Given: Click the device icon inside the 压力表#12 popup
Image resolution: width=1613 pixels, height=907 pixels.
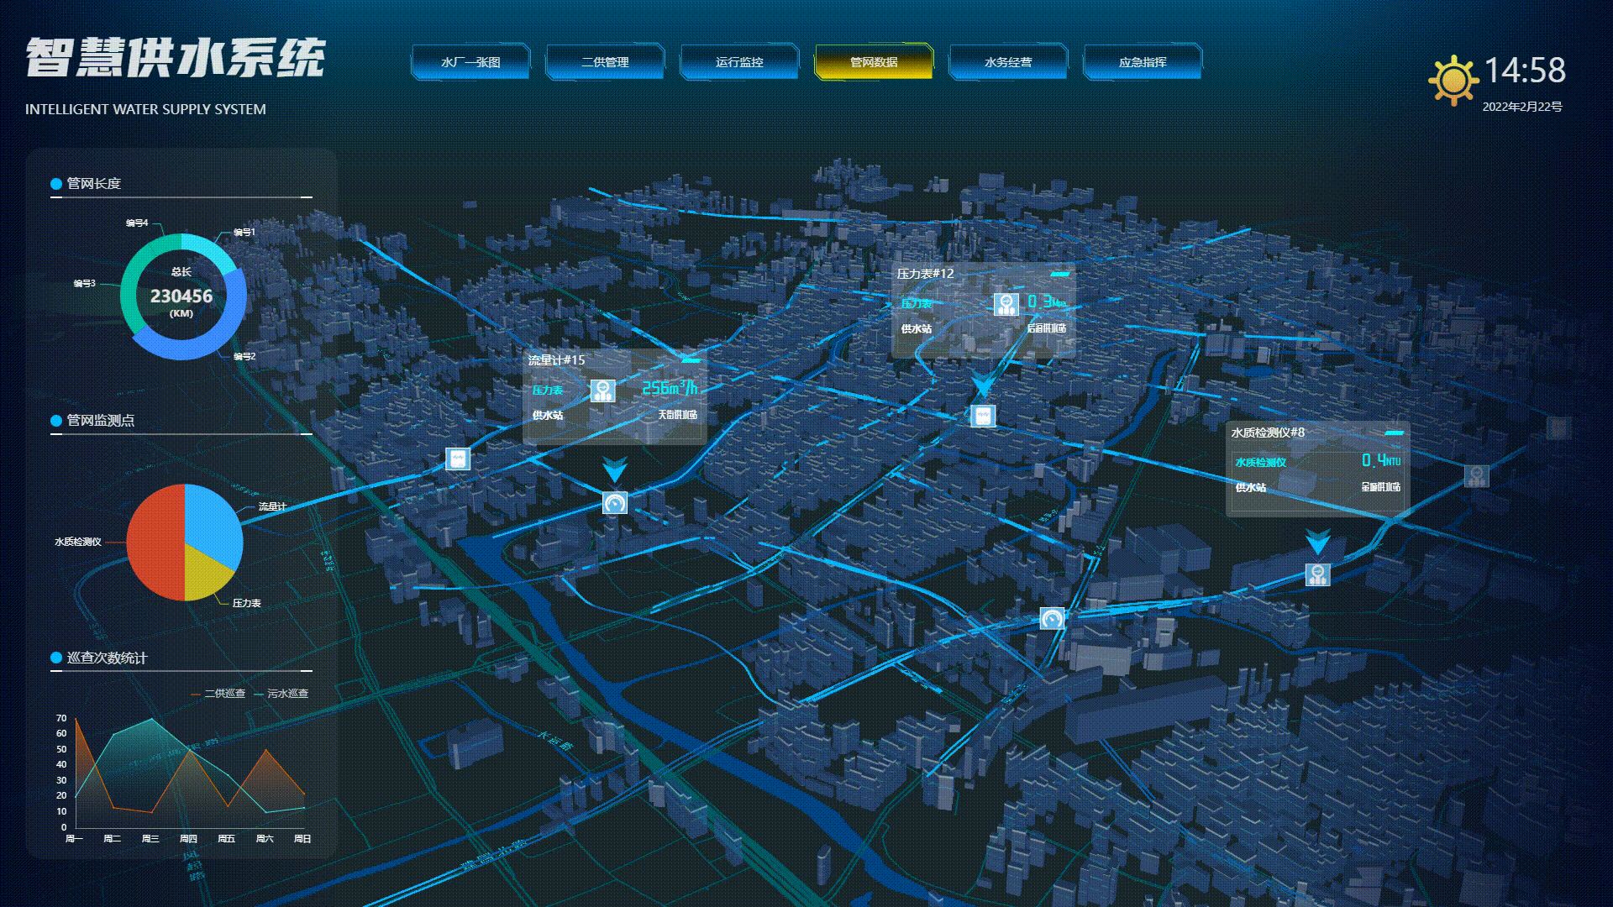Looking at the screenshot, I should point(1006,304).
